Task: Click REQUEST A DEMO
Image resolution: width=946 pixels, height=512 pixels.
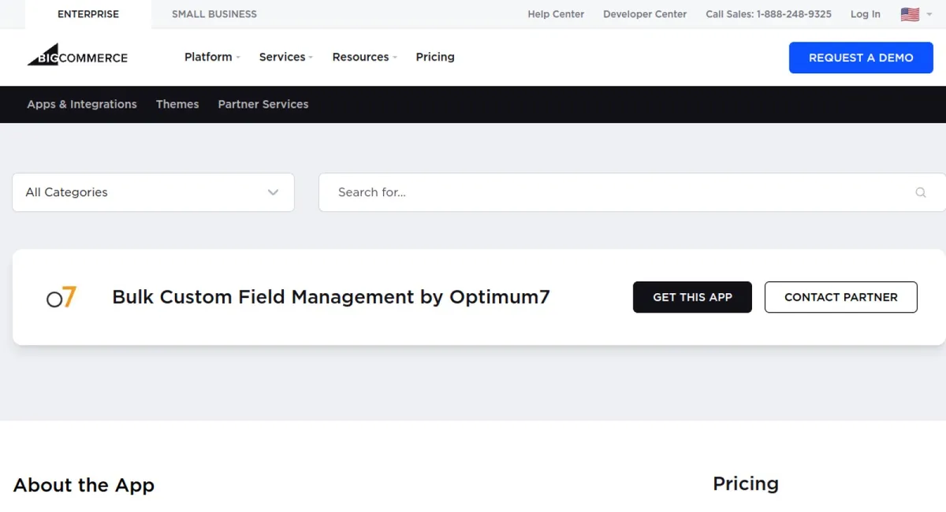Action: [861, 58]
